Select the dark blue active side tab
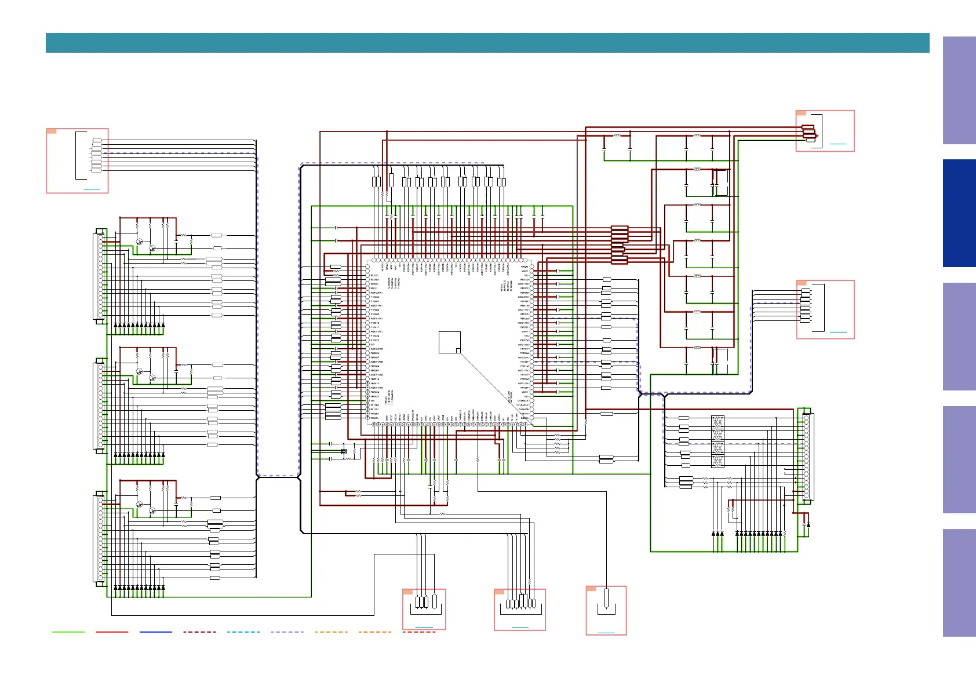This screenshot has width=976, height=690. point(959,213)
